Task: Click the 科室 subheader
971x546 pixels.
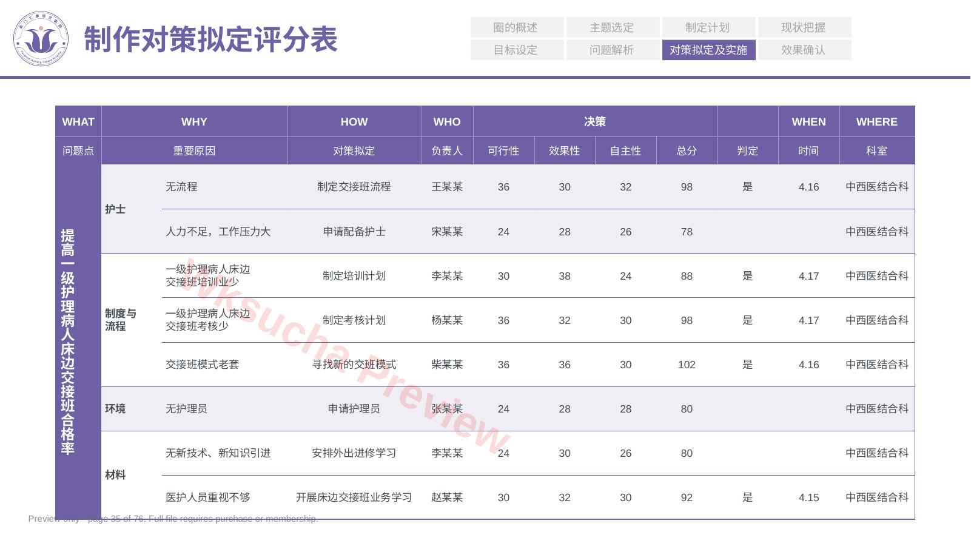Action: pos(877,150)
